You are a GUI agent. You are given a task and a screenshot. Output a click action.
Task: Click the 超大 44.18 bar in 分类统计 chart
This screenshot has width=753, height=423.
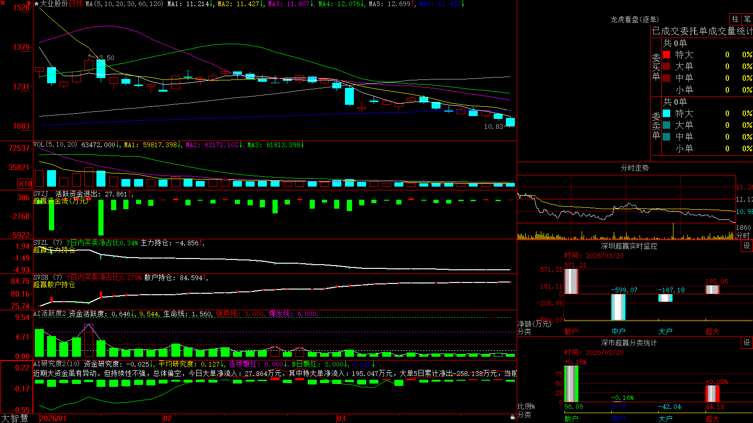point(713,394)
